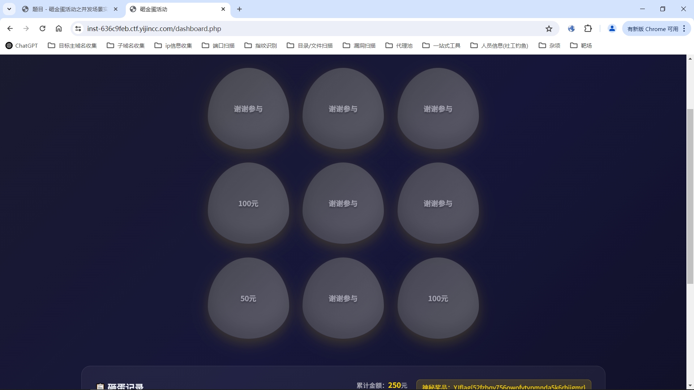Expand the tab search dropdown arrow
The image size is (694, 390).
point(9,9)
